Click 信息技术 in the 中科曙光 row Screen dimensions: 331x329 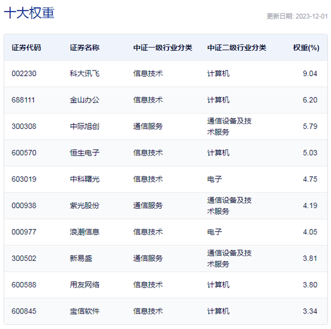coord(148,179)
